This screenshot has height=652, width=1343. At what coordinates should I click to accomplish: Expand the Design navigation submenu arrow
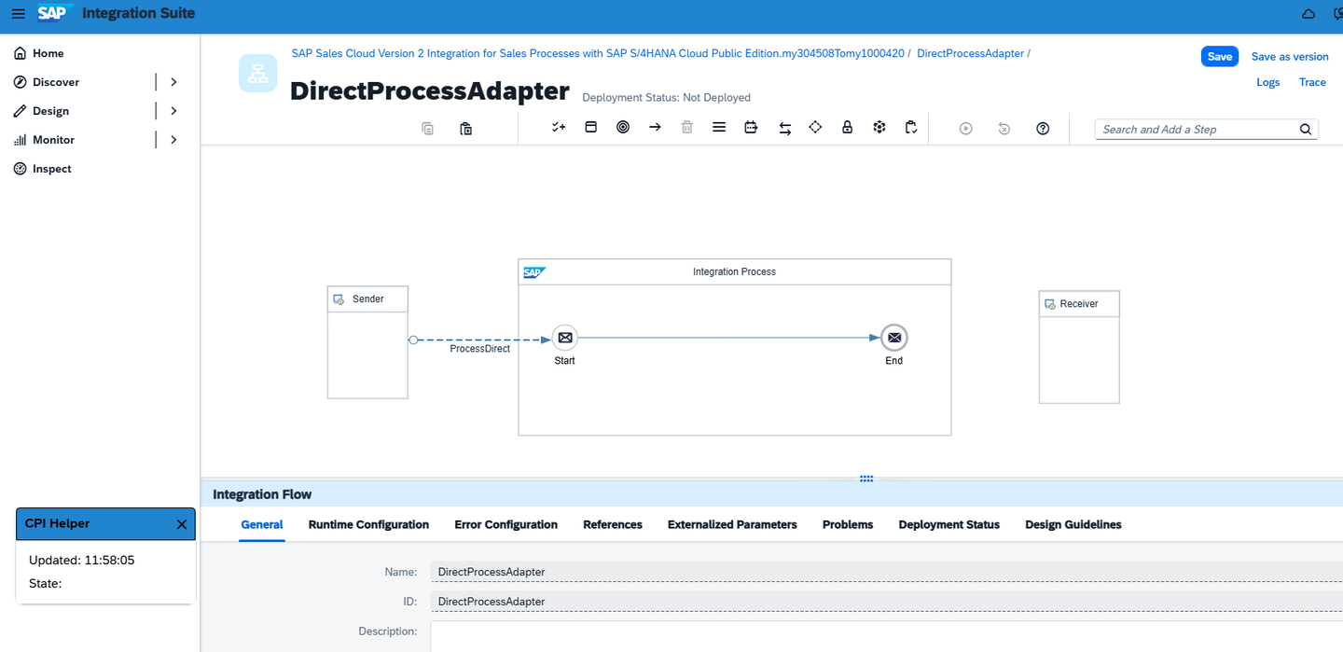173,111
